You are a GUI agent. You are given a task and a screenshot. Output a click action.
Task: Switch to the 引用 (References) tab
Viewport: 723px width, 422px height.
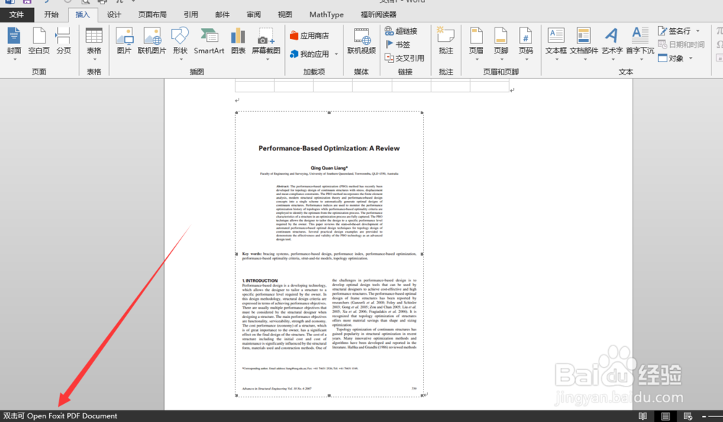click(191, 14)
